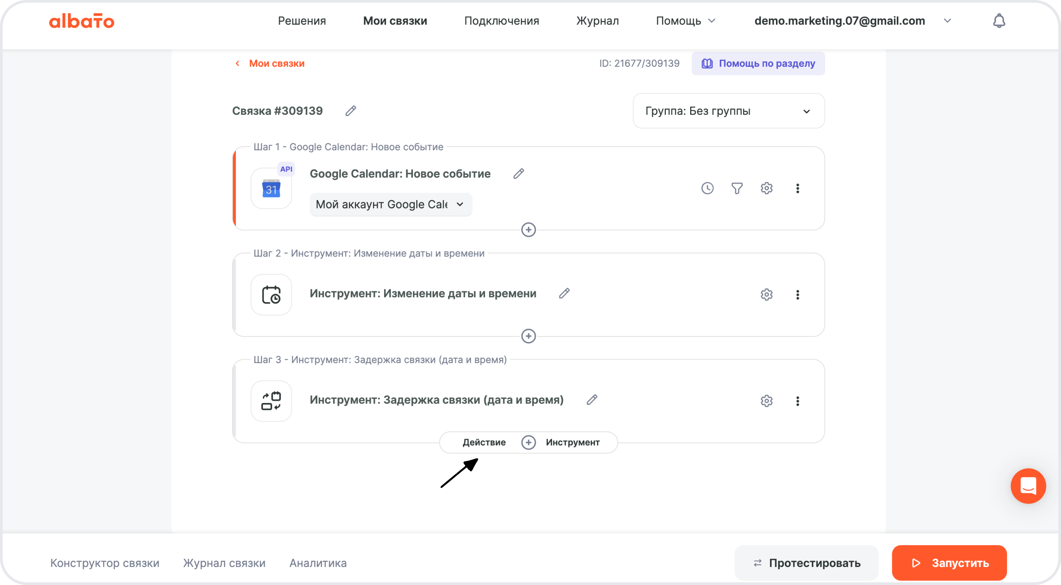Edit the step 3 title with the pencil icon
Screen dimensions: 1061x585
click(x=592, y=399)
